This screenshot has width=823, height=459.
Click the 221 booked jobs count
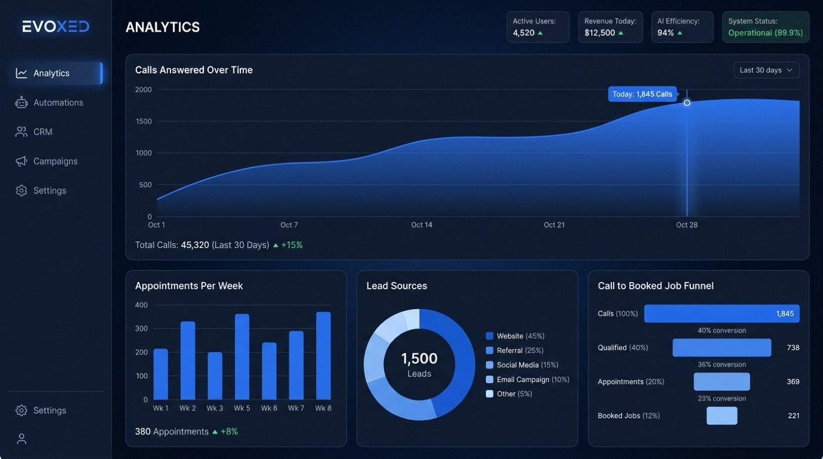click(x=794, y=416)
